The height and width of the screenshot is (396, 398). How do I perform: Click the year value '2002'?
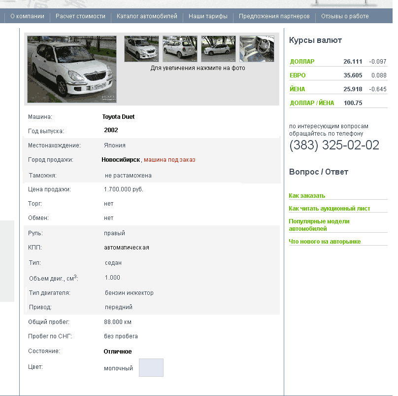(111, 130)
